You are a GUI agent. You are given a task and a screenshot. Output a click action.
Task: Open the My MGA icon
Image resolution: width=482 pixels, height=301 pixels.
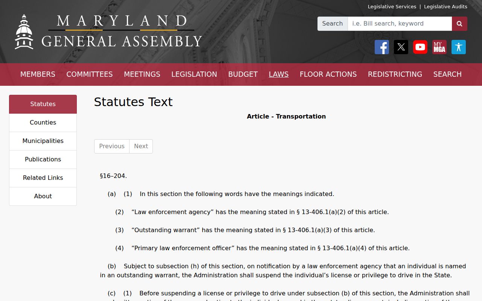[x=439, y=47]
